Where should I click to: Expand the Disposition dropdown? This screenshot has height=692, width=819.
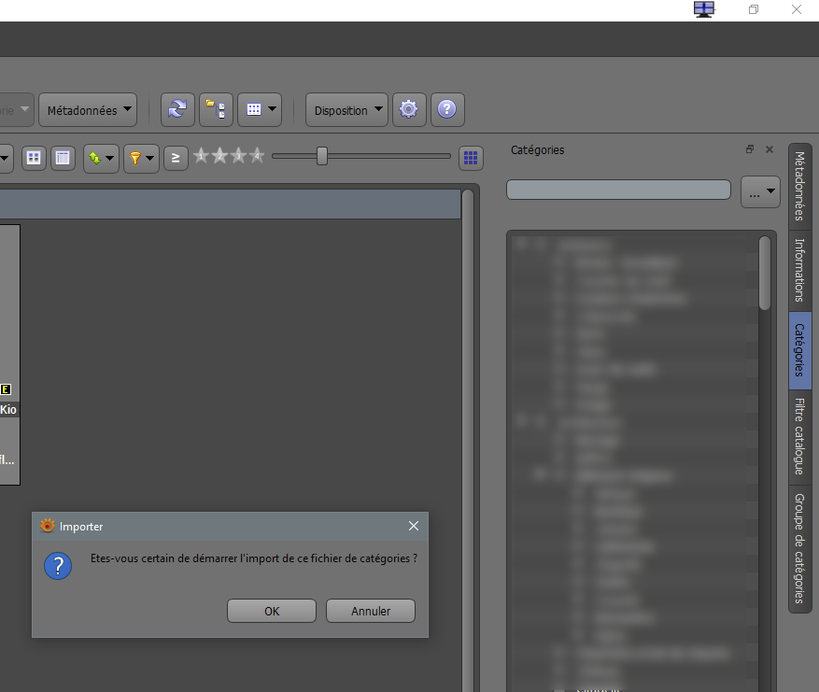346,110
